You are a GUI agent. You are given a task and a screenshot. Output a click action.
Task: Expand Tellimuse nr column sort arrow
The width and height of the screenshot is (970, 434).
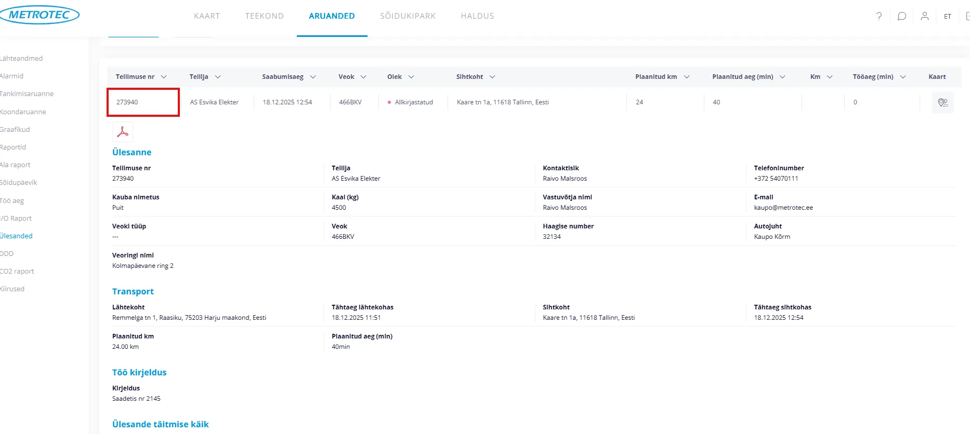164,77
